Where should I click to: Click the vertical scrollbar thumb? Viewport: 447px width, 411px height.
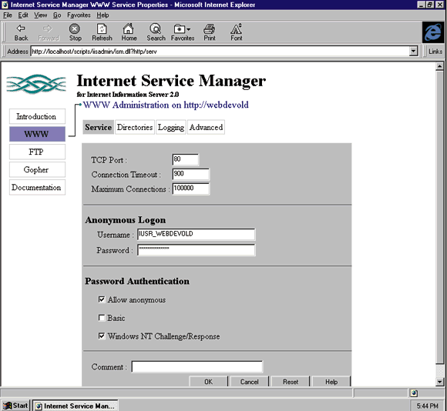(x=439, y=217)
